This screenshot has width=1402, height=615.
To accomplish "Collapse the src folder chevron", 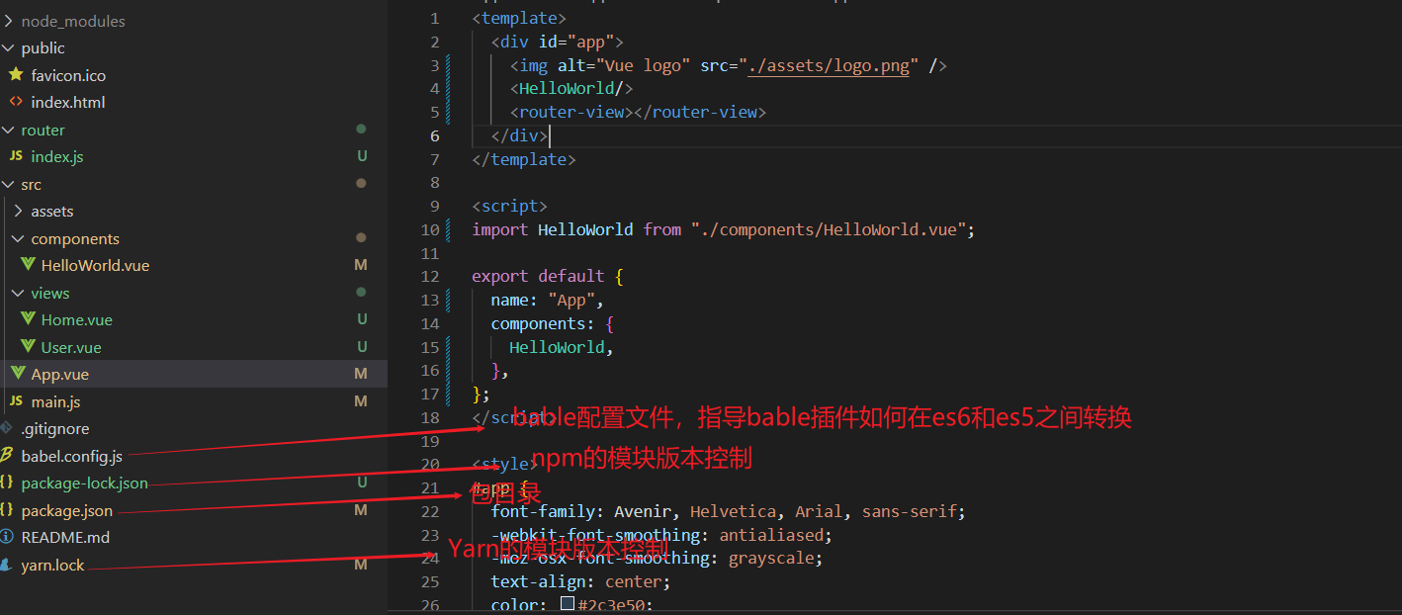I will [8, 184].
